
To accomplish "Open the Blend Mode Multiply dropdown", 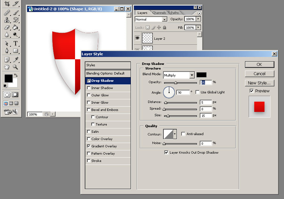I will point(192,75).
